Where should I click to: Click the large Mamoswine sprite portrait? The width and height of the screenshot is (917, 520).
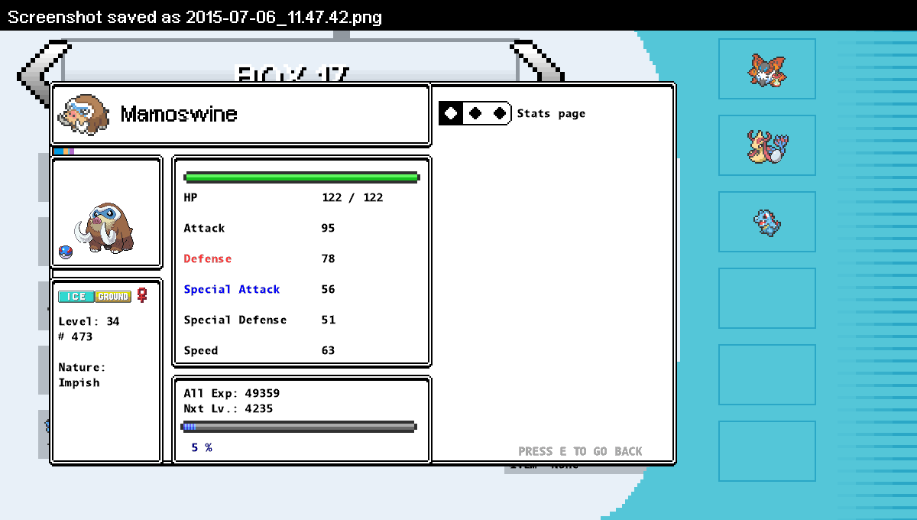pos(105,227)
